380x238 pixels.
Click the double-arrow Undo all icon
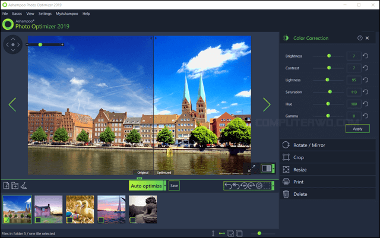(236, 186)
